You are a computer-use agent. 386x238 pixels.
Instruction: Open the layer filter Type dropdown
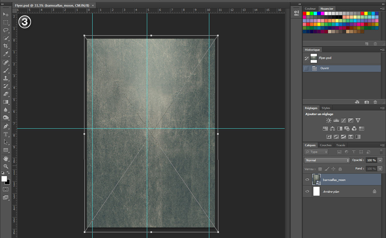pos(316,152)
